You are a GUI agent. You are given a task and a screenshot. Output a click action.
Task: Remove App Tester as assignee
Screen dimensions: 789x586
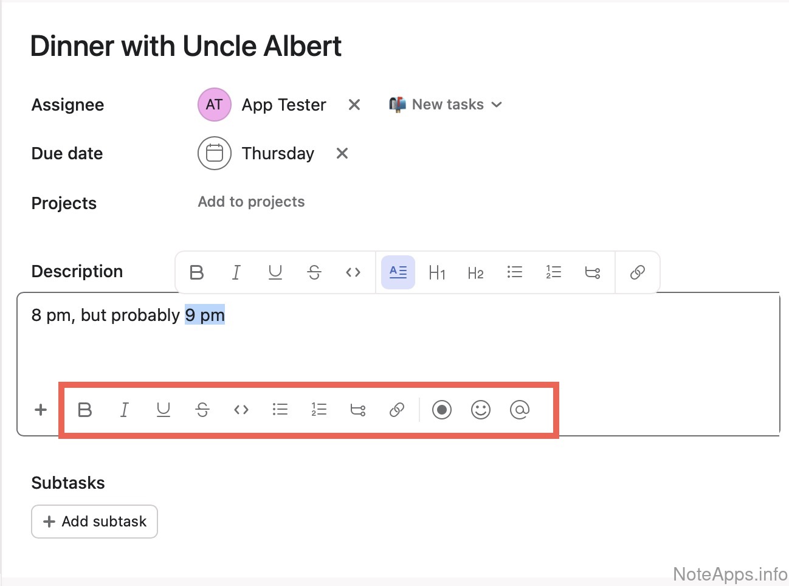click(354, 105)
